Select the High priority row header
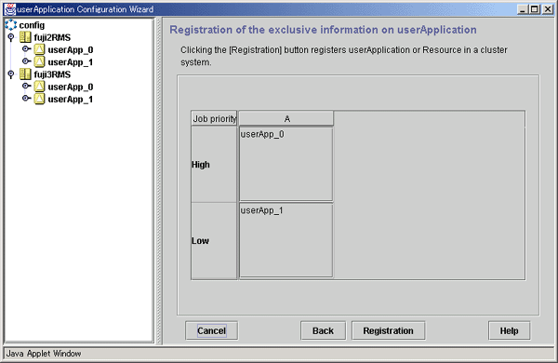558x363 pixels. [x=214, y=164]
